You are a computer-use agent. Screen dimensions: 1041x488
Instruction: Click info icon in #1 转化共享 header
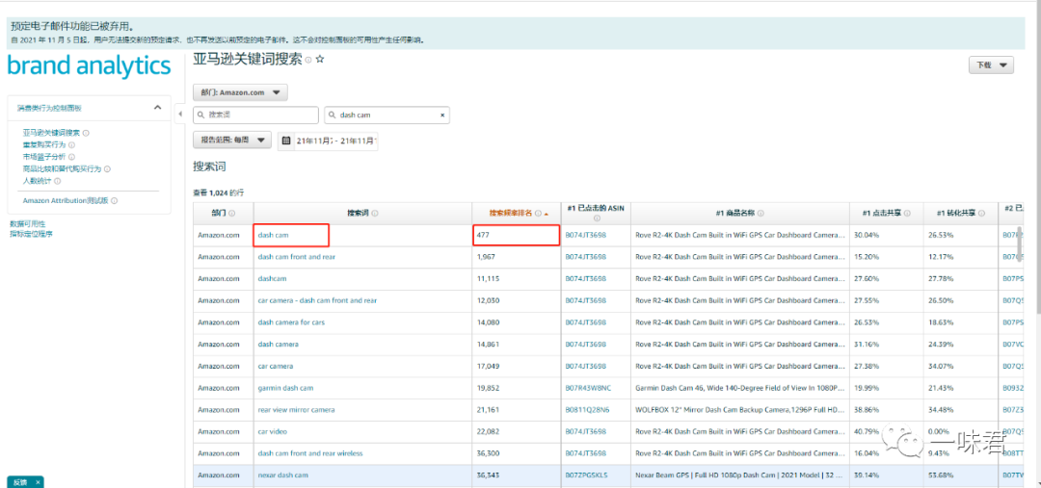point(980,213)
